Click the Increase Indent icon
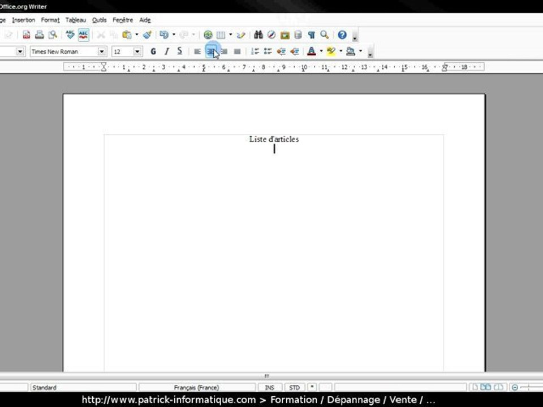The image size is (543, 407). pyautogui.click(x=294, y=51)
